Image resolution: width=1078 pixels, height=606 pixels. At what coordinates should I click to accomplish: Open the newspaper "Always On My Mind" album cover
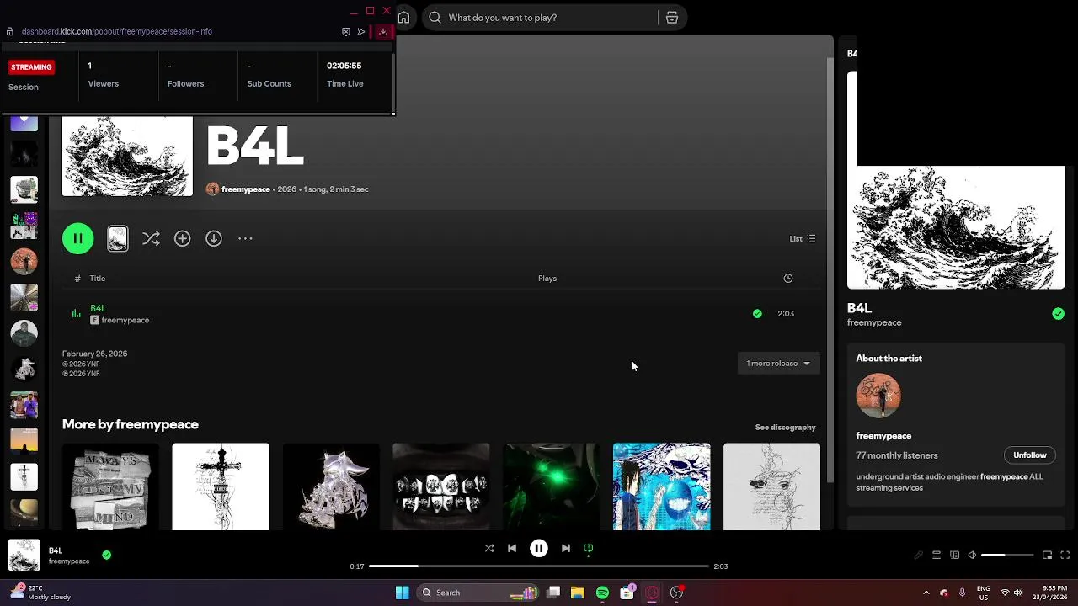point(110,487)
